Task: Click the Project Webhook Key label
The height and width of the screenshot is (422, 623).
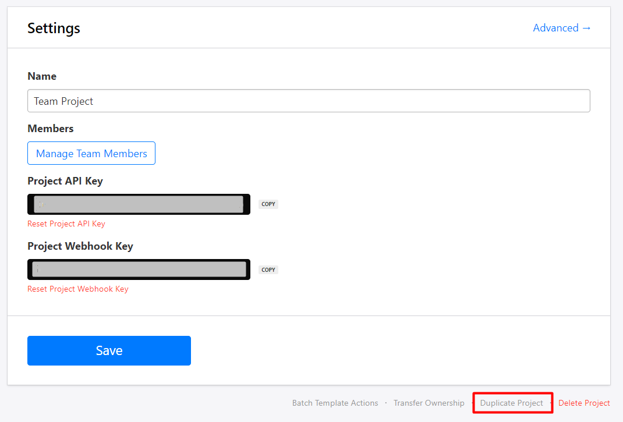Action: coord(80,246)
